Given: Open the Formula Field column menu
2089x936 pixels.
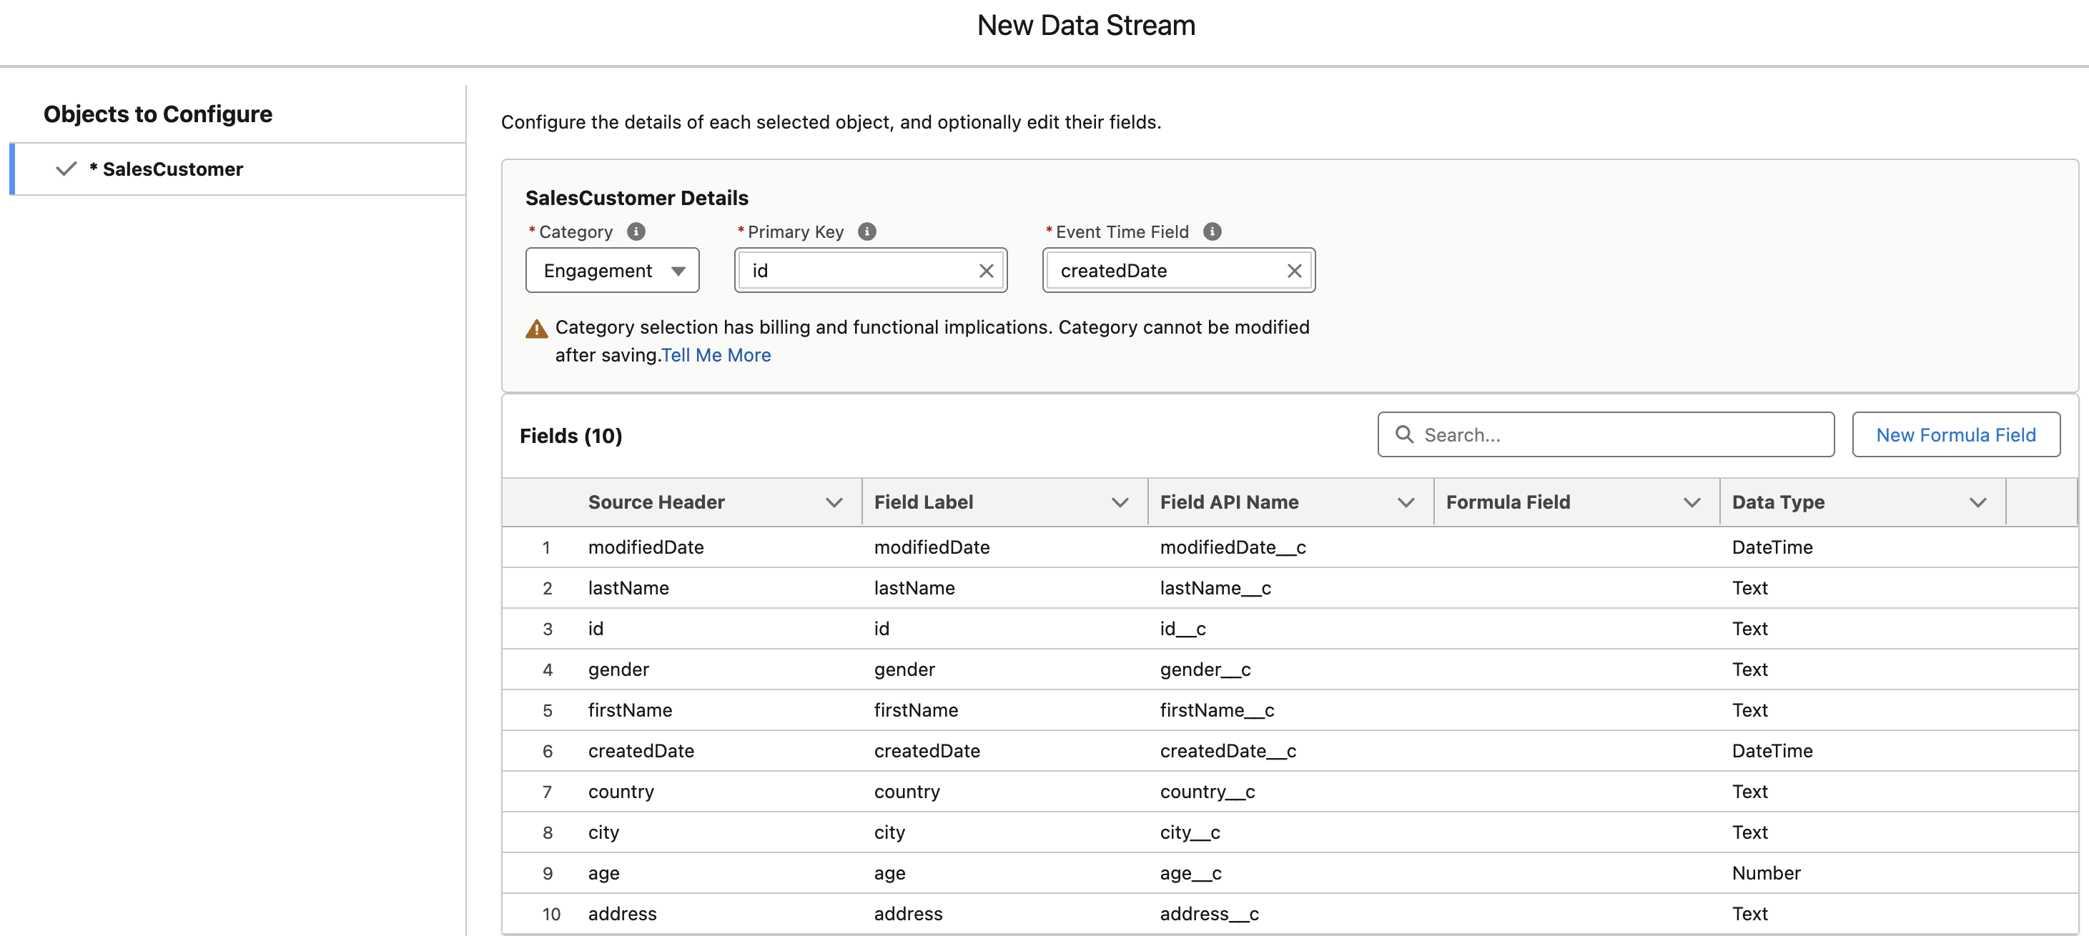Looking at the screenshot, I should click(x=1692, y=502).
